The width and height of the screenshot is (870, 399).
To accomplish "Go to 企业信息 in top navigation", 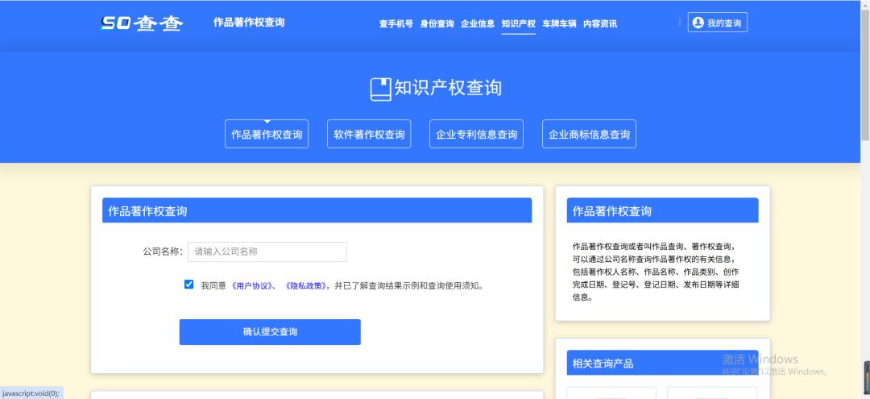I will (x=478, y=24).
